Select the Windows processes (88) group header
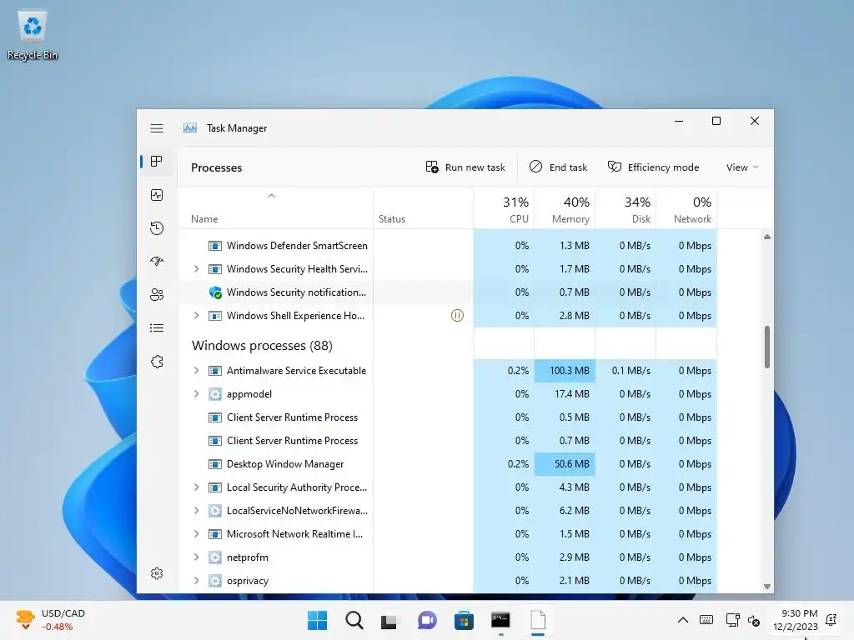The height and width of the screenshot is (640, 854). pyautogui.click(x=262, y=346)
